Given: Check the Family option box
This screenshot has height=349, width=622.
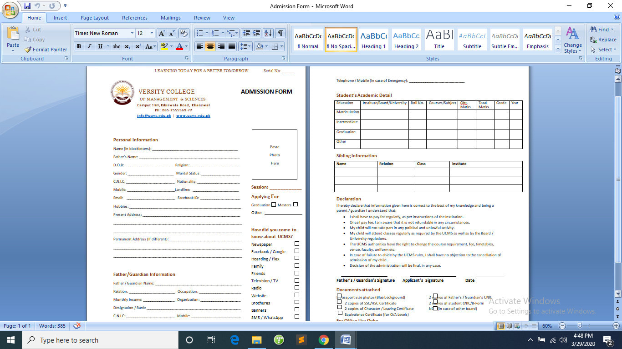Looking at the screenshot, I should (297, 265).
